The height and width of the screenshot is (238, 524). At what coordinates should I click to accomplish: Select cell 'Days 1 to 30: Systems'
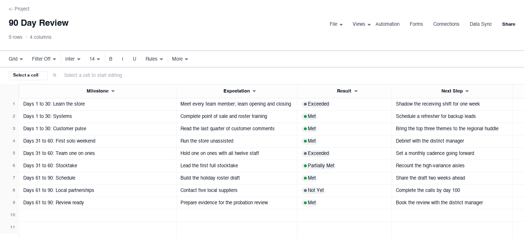point(98,116)
